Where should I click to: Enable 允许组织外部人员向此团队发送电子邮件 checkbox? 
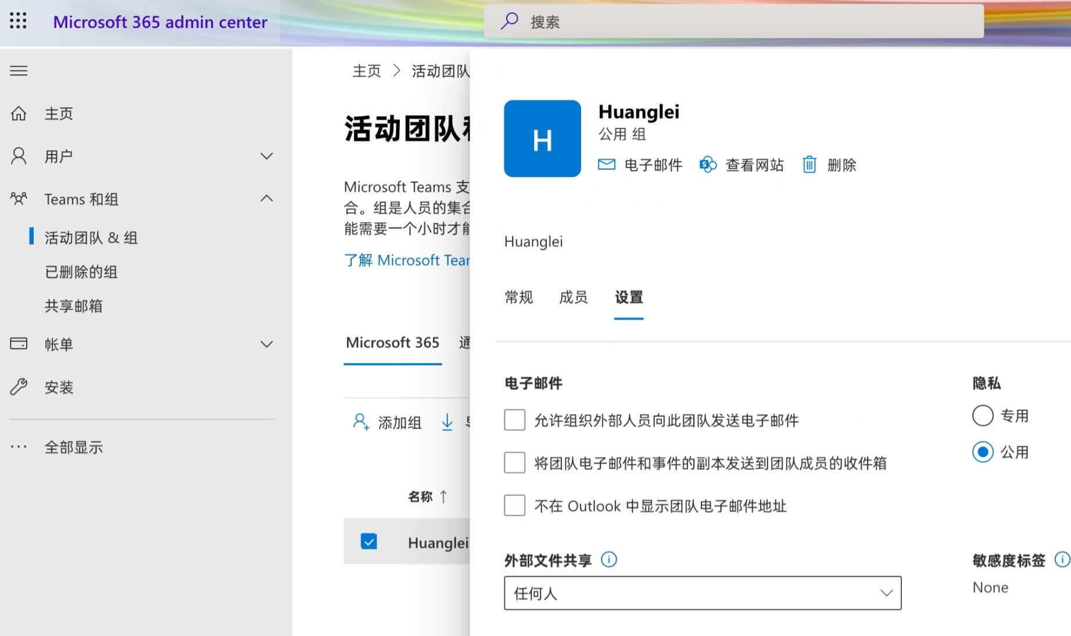(x=514, y=420)
